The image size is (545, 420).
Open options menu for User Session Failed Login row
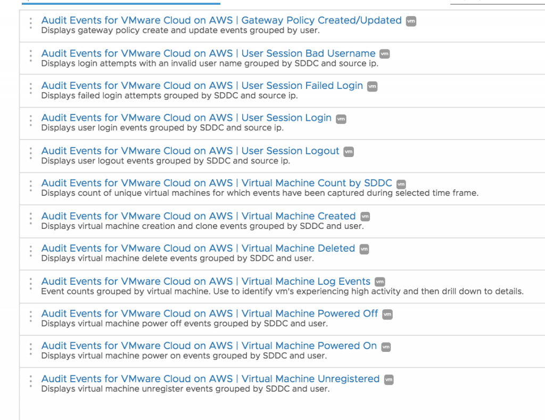coord(30,88)
